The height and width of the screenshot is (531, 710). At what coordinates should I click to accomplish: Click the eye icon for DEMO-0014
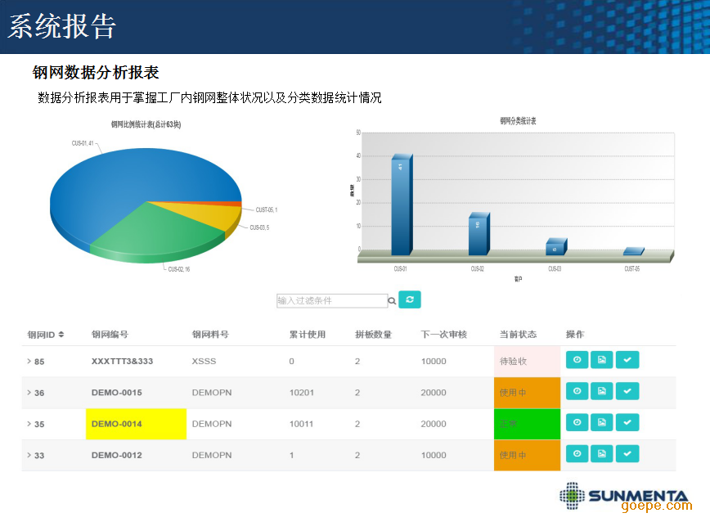pyautogui.click(x=577, y=422)
